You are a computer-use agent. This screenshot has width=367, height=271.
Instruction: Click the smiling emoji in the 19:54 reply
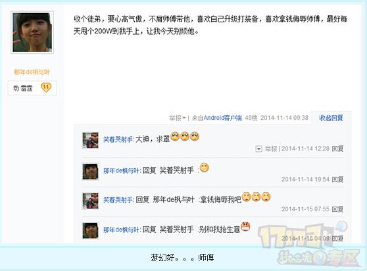205,167
